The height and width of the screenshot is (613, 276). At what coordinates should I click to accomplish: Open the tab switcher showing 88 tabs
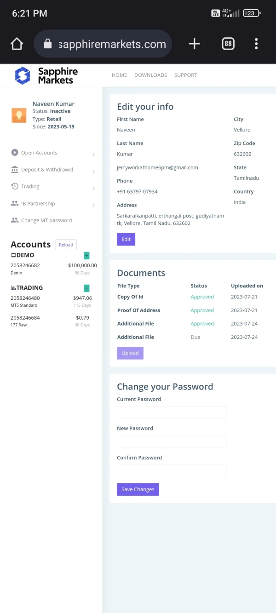228,44
